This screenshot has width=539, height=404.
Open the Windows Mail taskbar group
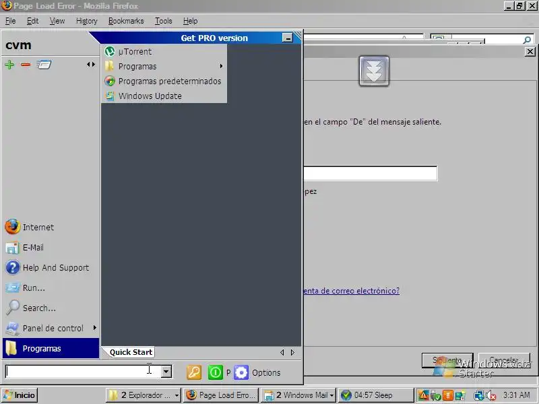pyautogui.click(x=298, y=395)
